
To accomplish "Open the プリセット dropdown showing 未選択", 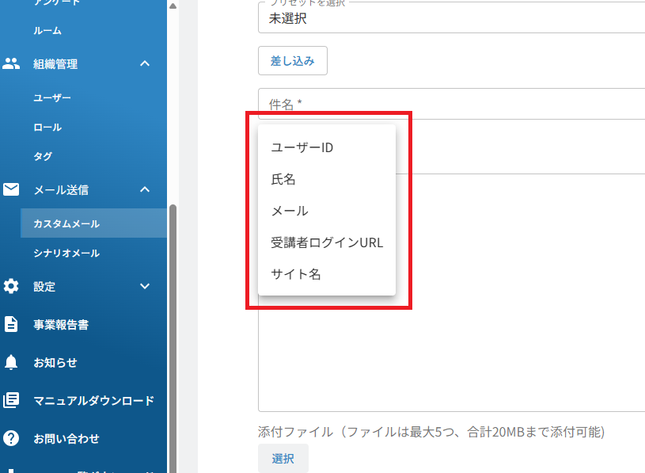I will coord(451,17).
